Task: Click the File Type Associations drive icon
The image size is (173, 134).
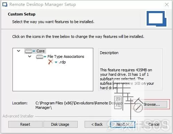Action: coord(40,56)
